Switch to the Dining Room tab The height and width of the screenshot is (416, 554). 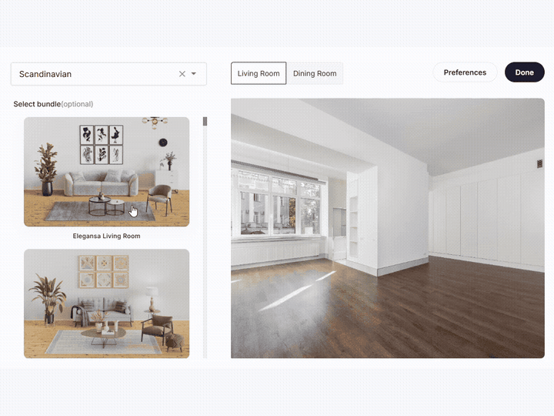click(x=315, y=73)
